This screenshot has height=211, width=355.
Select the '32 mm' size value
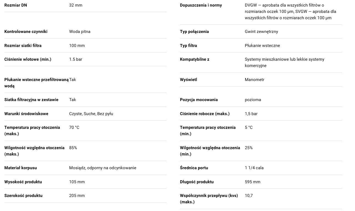tap(76, 5)
